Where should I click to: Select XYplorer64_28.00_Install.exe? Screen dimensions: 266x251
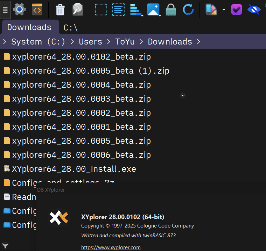click(74, 169)
